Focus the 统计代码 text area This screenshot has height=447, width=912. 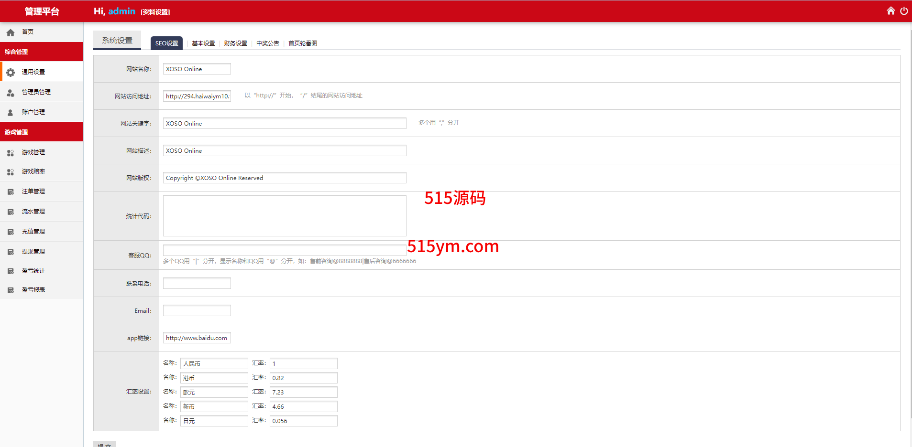(285, 216)
